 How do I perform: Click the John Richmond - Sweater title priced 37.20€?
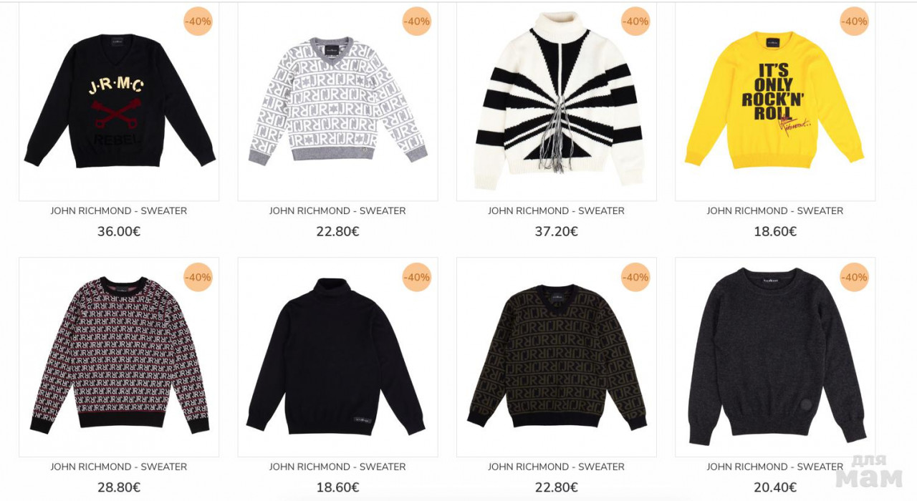click(x=557, y=211)
